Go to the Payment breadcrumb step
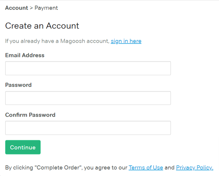Image resolution: width=219 pixels, height=176 pixels. (x=46, y=8)
